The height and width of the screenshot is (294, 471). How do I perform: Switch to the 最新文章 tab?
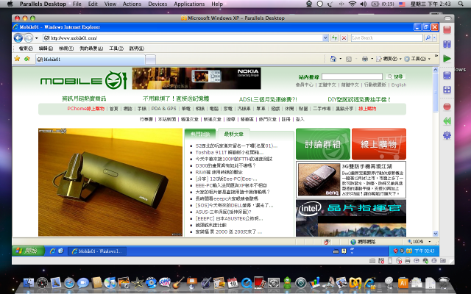click(234, 134)
